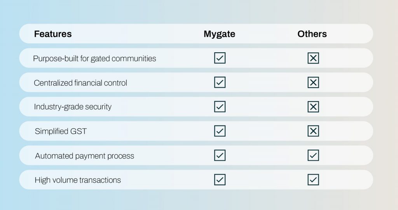Click Others X box for Centralized financial control
This screenshot has height=210, width=398.
[x=313, y=82]
